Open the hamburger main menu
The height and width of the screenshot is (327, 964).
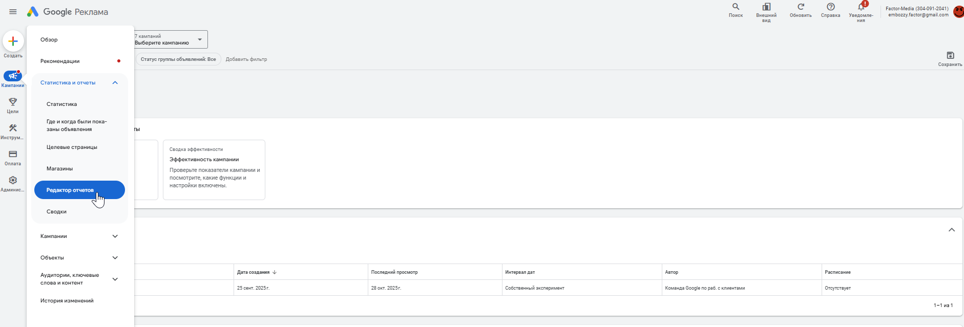[13, 12]
